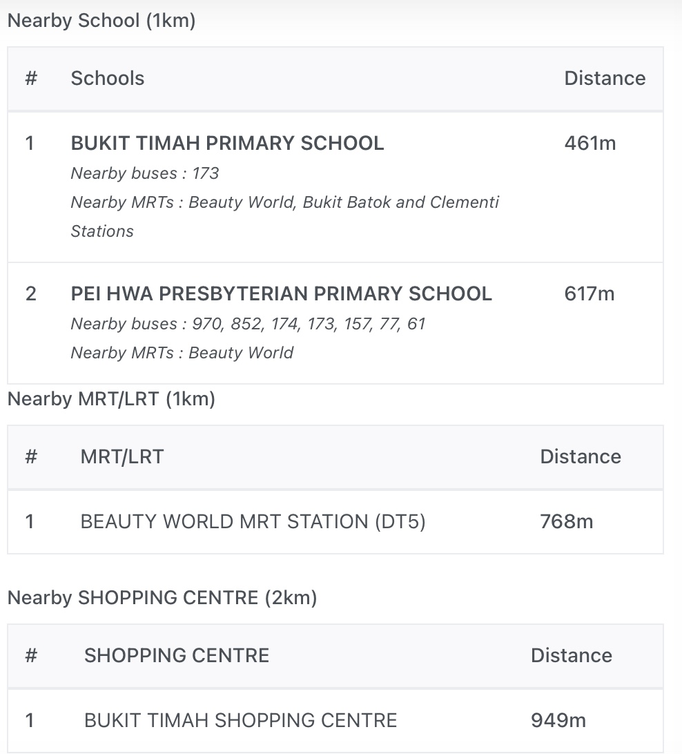Click the 768m distance value
682x754 pixels.
[x=566, y=521]
